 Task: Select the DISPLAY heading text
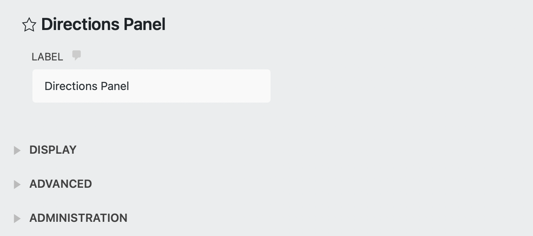[53, 150]
